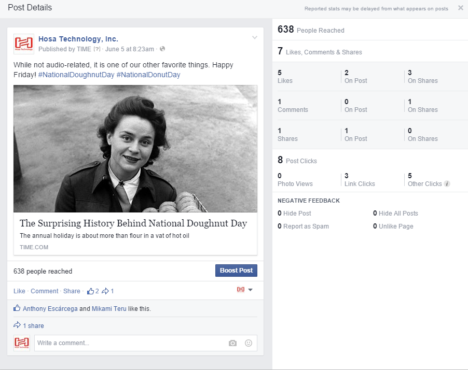Click the thumbs-up likes count icon
The width and height of the screenshot is (468, 370).
90,291
